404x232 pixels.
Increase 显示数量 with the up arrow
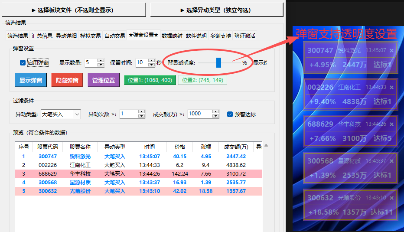click(x=101, y=61)
